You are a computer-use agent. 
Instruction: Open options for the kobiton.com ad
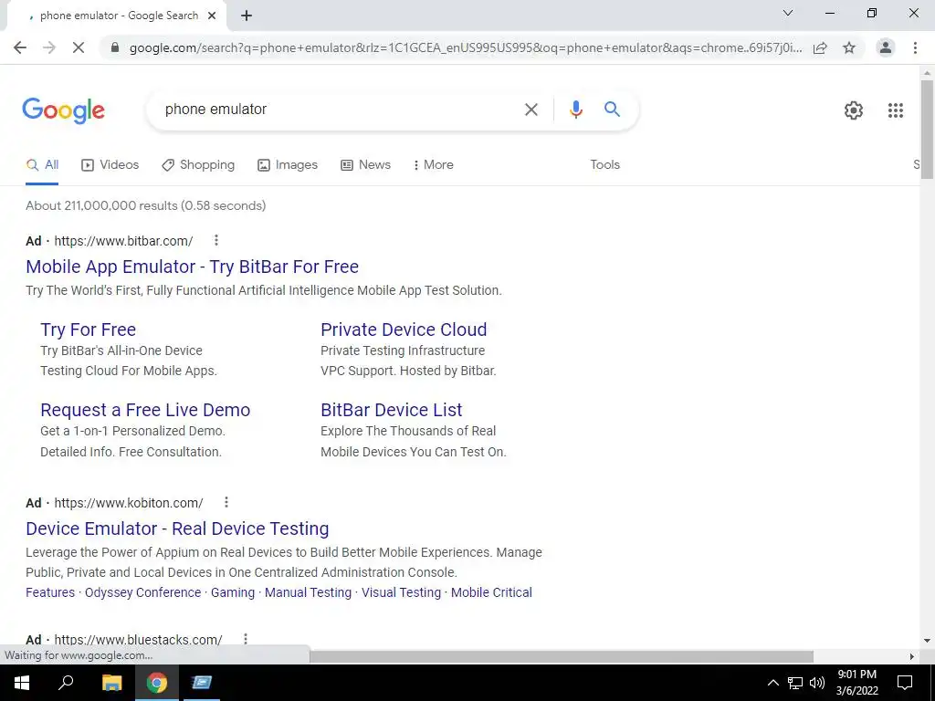[226, 503]
